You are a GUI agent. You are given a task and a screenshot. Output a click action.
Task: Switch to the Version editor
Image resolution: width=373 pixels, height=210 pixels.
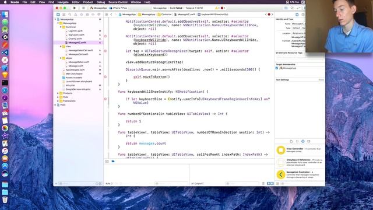click(298, 8)
